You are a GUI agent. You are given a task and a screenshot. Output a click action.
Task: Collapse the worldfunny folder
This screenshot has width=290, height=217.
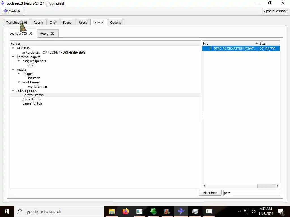coord(19,82)
